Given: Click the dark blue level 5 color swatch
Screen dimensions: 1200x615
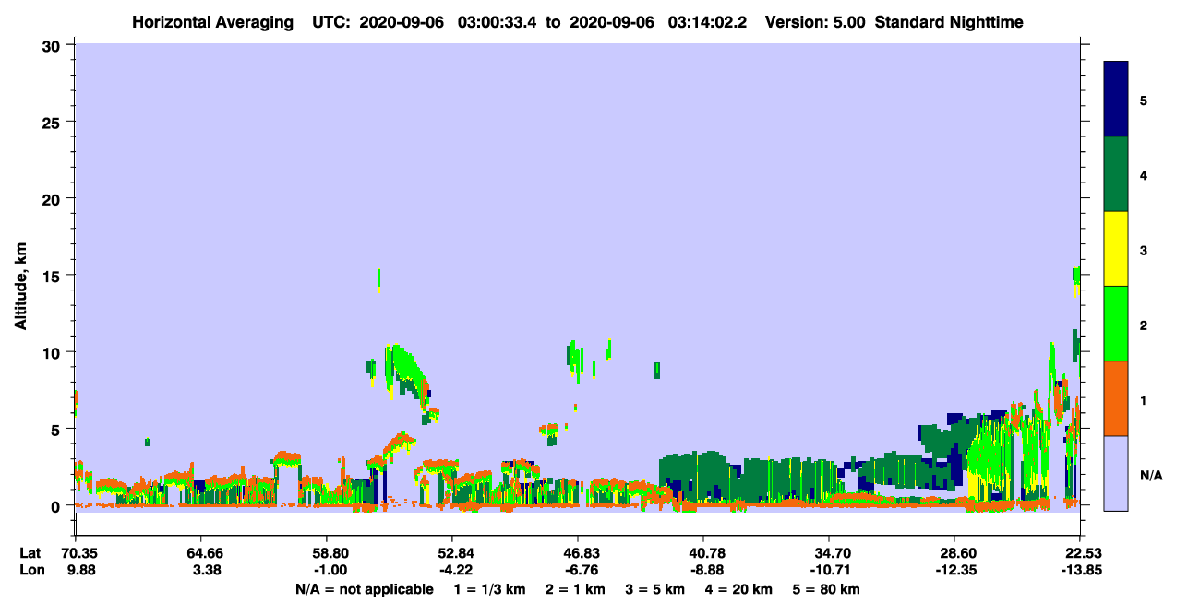Looking at the screenshot, I should (1116, 100).
